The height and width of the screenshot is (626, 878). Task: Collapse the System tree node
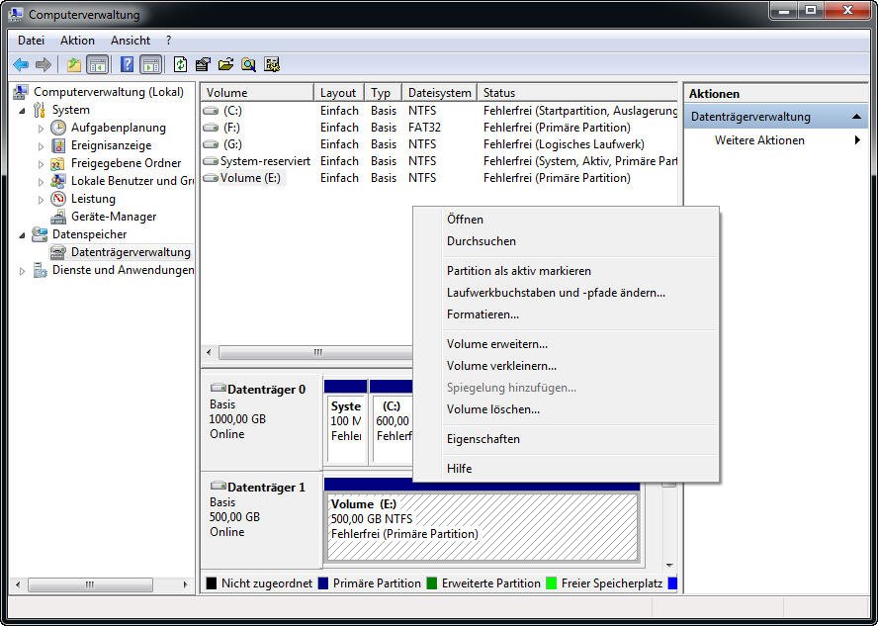(22, 111)
